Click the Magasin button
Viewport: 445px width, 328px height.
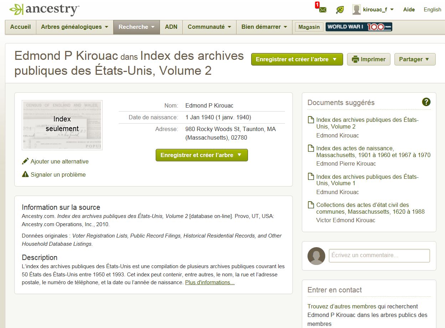coord(309,27)
